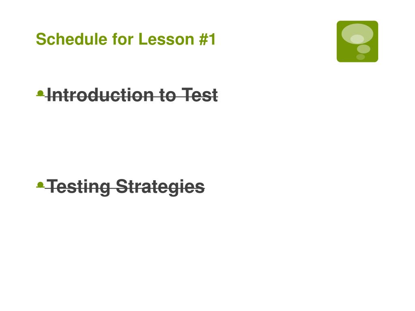The height and width of the screenshot is (311, 415).
Task: Click the smallest bubble in the green icon
Action: pos(360,57)
